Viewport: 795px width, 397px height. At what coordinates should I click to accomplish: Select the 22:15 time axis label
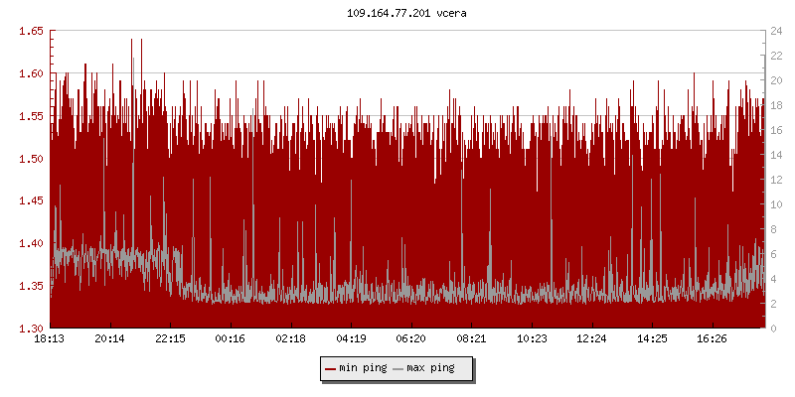(x=170, y=339)
